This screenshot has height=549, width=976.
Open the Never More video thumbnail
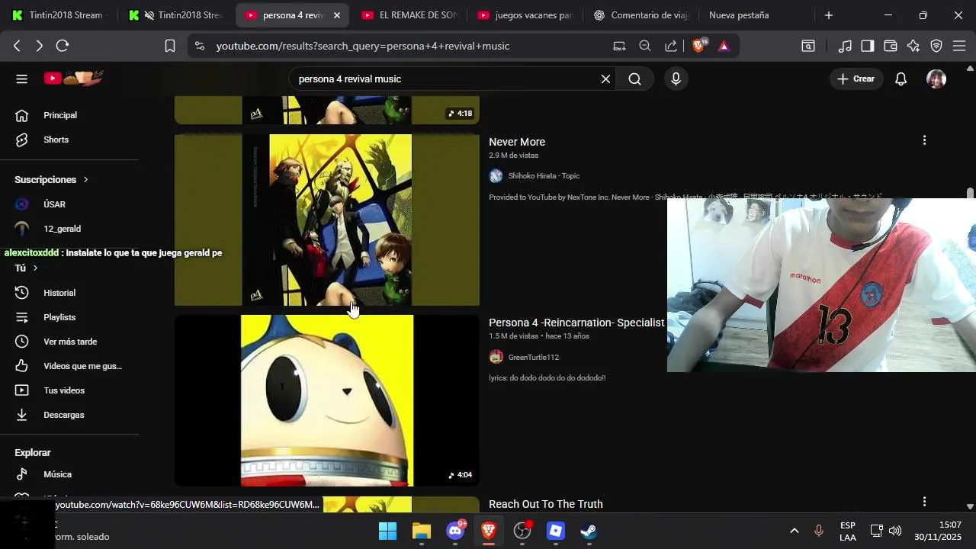pyautogui.click(x=327, y=220)
